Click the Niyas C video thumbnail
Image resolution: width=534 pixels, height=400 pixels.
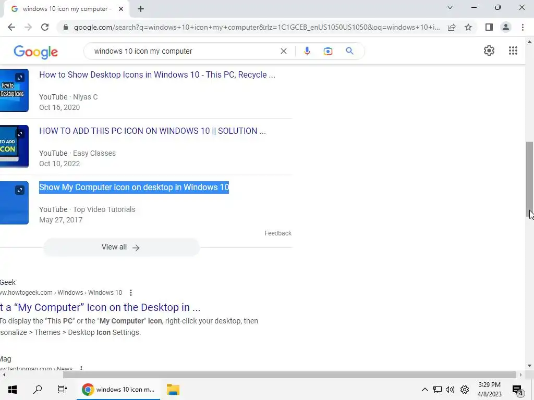[x=14, y=90]
